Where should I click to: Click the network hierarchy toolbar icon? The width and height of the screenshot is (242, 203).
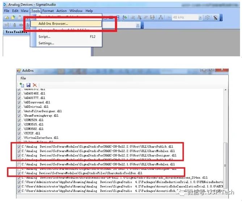[x=161, y=17]
